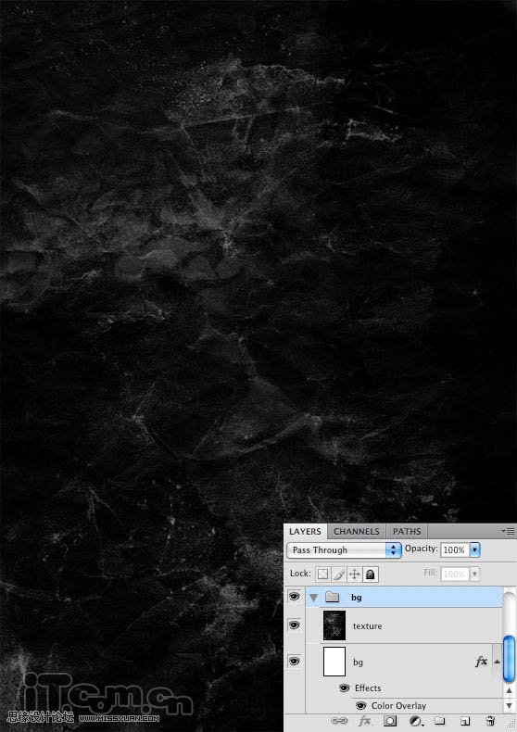Select the bg group name
The width and height of the screenshot is (517, 732).
pos(357,598)
